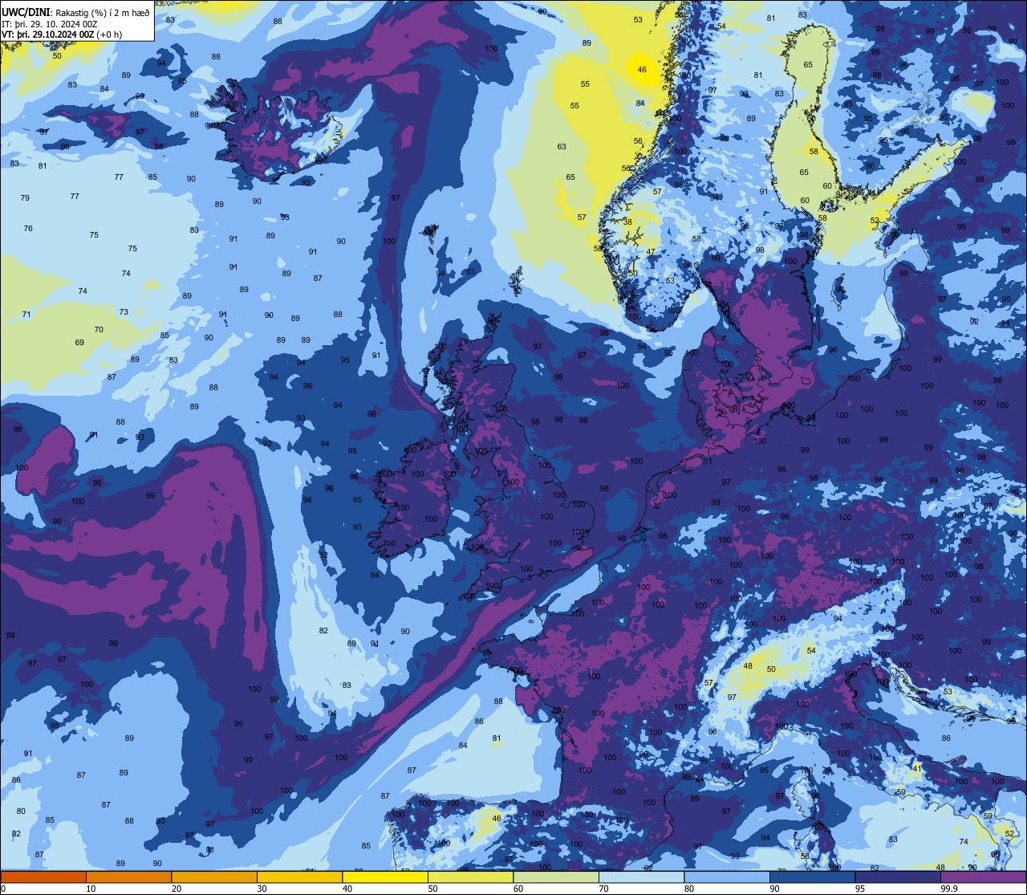Click the '73' humidity value on the map
The height and width of the screenshot is (895, 1027).
click(x=124, y=311)
